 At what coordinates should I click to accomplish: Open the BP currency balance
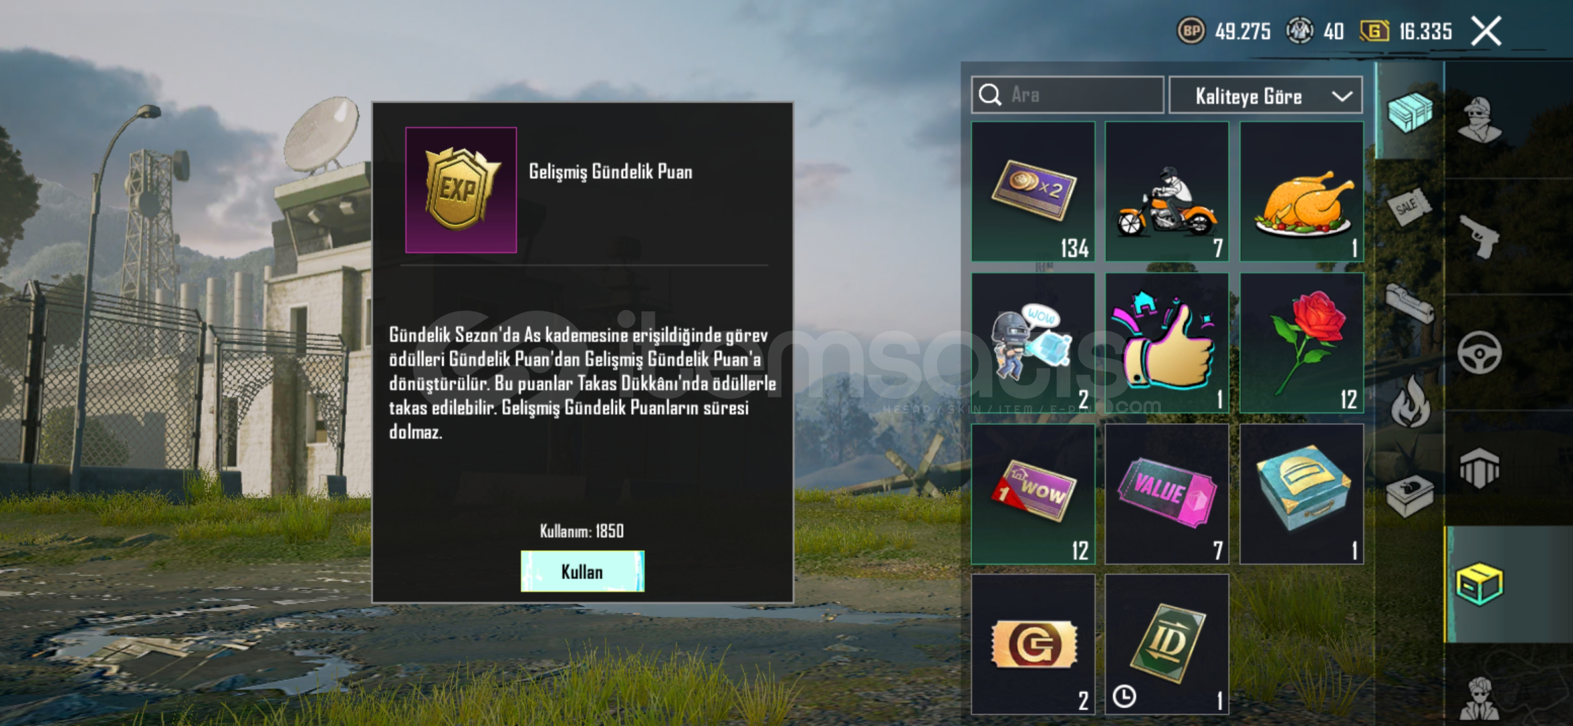coord(1224,31)
